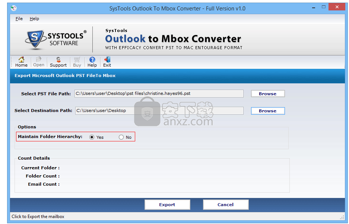The width and height of the screenshot is (349, 224).
Task: Browse for the PST file path
Action: click(x=268, y=94)
